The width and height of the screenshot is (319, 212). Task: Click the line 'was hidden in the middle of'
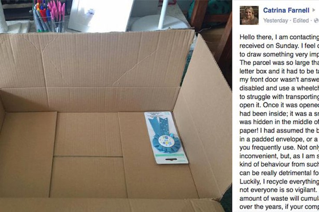coord(280,122)
